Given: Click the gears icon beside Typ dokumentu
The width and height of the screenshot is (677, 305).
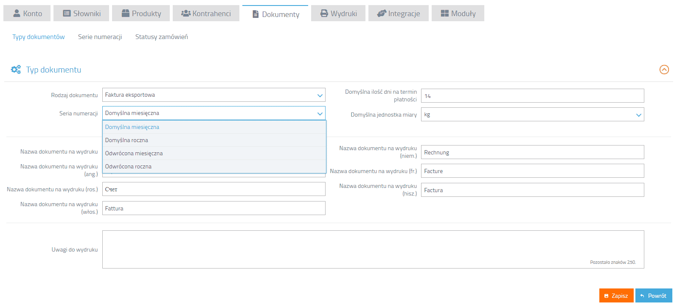Looking at the screenshot, I should 16,70.
